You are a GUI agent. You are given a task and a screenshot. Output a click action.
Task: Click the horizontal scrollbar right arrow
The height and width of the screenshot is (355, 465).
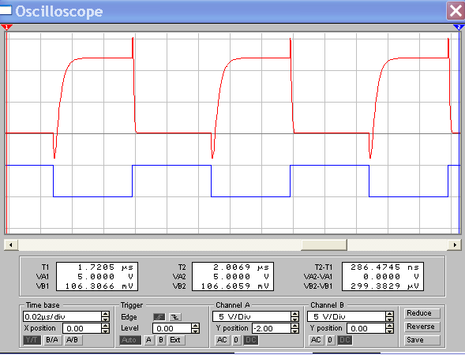point(454,245)
